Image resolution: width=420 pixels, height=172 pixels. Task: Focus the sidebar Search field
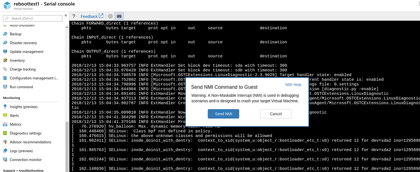[x=33, y=18]
